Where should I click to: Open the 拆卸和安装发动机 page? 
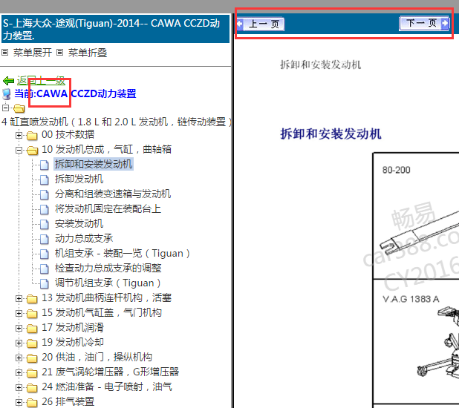click(x=94, y=164)
